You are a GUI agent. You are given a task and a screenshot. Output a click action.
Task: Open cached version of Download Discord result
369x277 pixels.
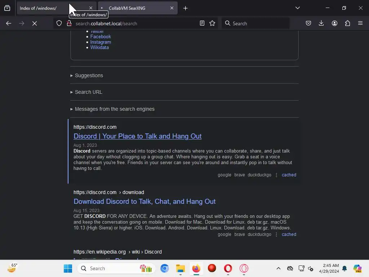click(289, 234)
